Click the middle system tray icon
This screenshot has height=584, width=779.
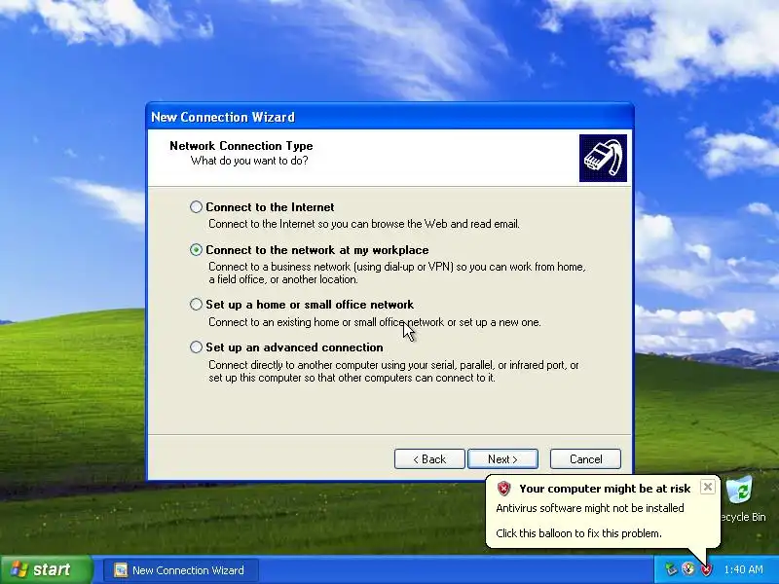688,569
